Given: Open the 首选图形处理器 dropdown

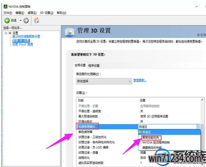Looking at the screenshot, I should tap(104, 81).
